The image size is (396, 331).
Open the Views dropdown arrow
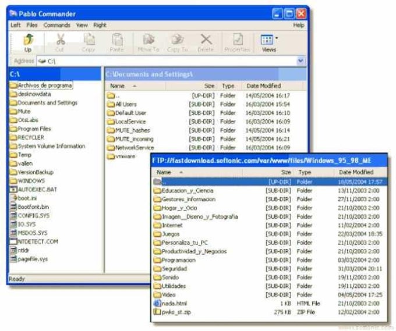[x=277, y=38]
